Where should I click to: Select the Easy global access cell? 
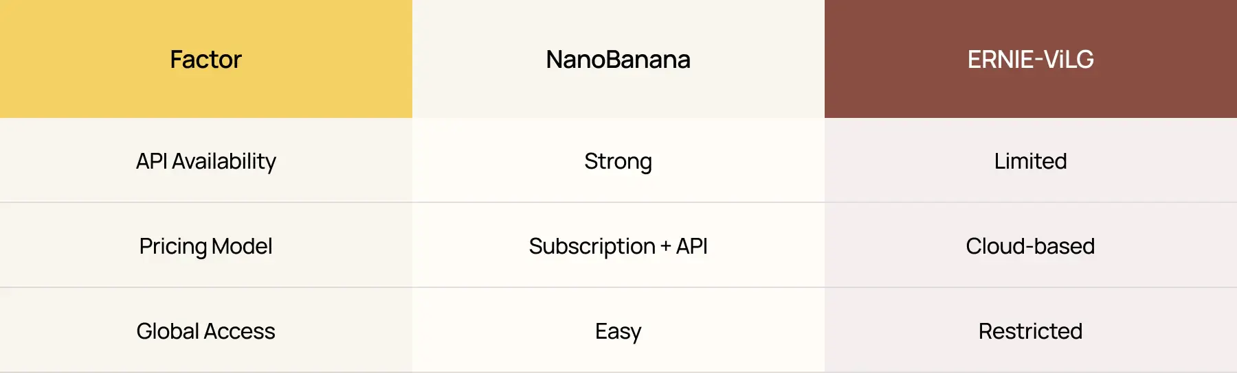coord(618,331)
